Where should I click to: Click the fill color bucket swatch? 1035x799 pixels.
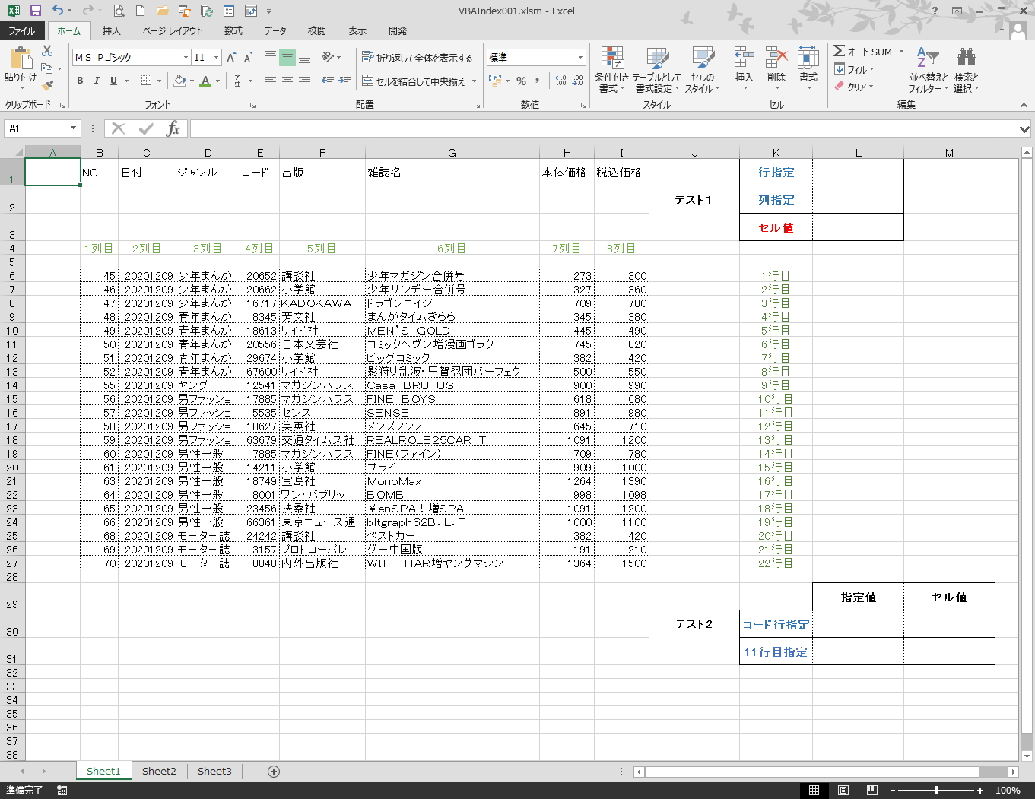pos(180,81)
